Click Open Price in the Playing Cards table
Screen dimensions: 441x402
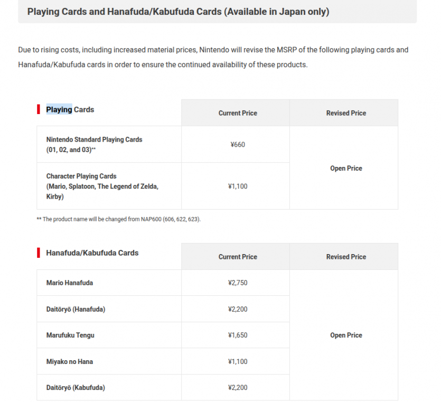pyautogui.click(x=346, y=168)
